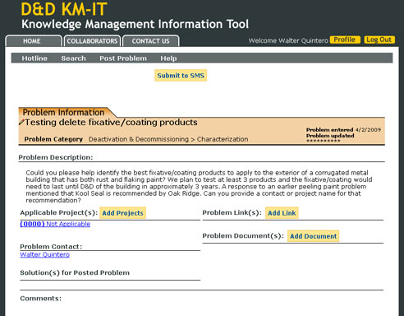Image resolution: width=404 pixels, height=316 pixels.
Task: Click the 'Problem Description:' heading
Action: coord(56,157)
